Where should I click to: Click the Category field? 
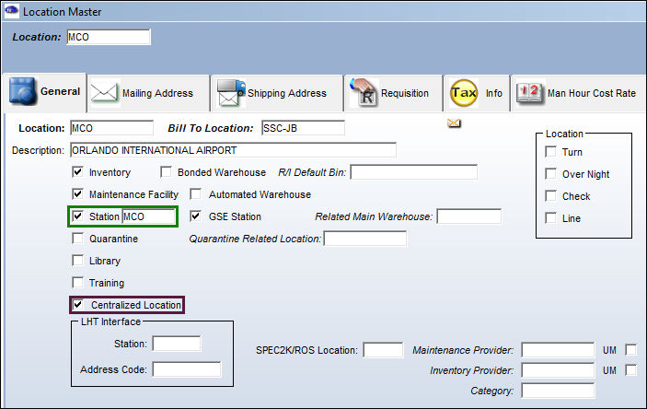point(558,391)
